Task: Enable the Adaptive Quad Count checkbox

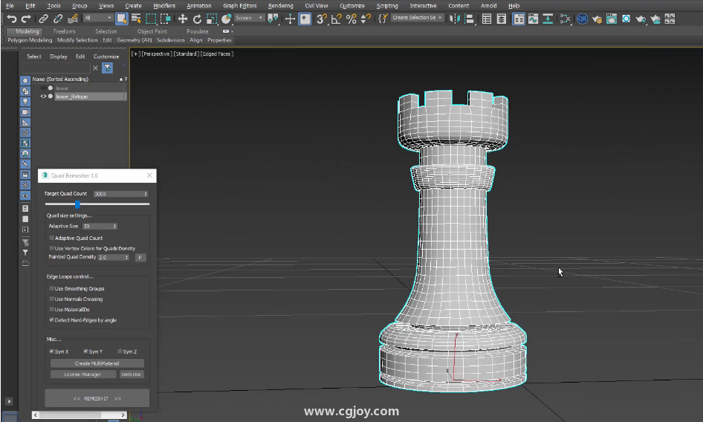Action: [51, 238]
